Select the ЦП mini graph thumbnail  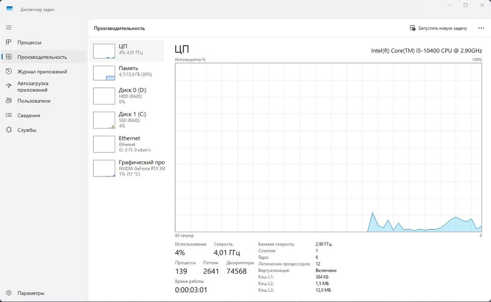click(104, 51)
